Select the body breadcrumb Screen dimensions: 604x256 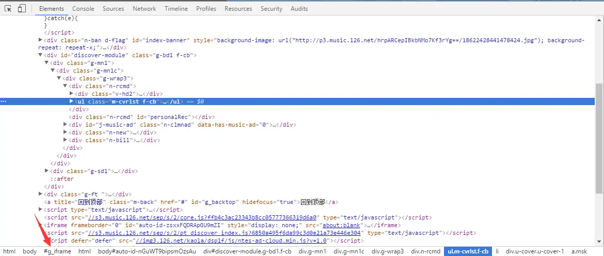click(29, 251)
